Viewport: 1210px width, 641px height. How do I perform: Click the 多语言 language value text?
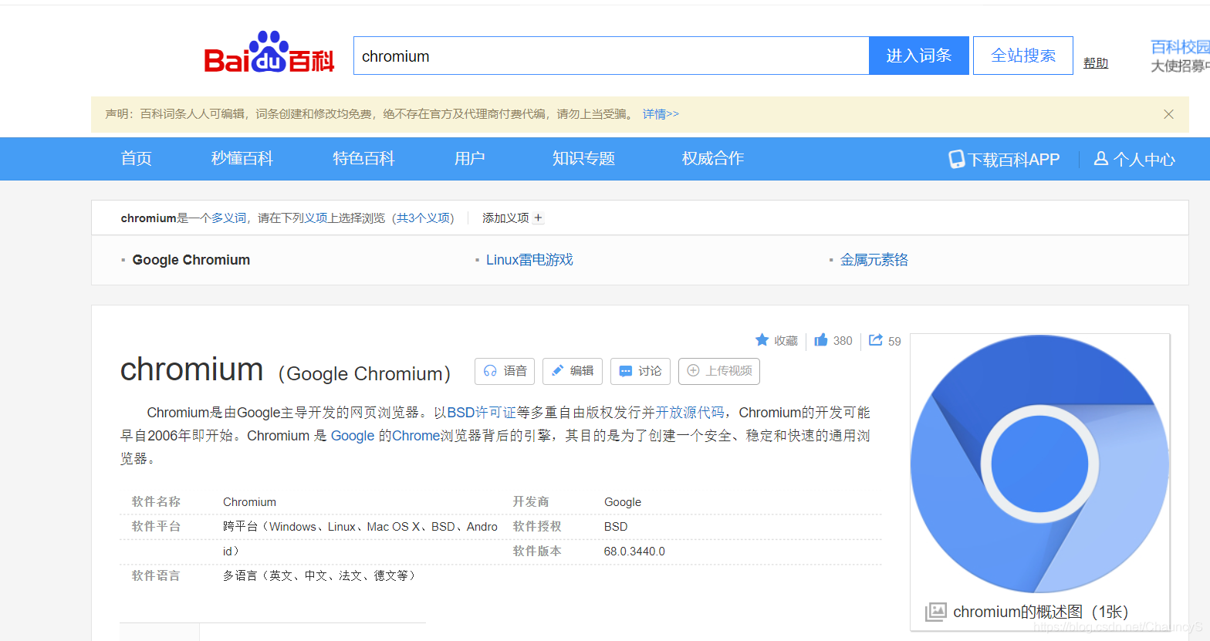pos(321,575)
